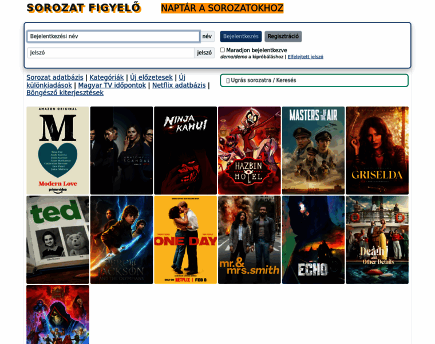Viewport: 435px width, 344px height.
Task: Open Kategóriák link
Action: 106,77
